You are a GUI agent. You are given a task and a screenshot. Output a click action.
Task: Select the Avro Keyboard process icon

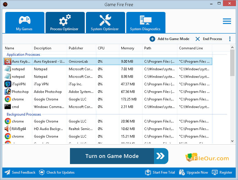pos(8,62)
